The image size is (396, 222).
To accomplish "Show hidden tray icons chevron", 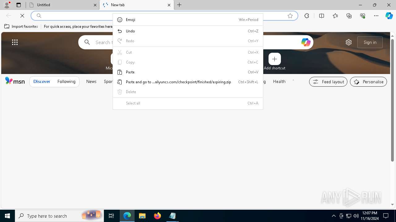I will [334, 216].
